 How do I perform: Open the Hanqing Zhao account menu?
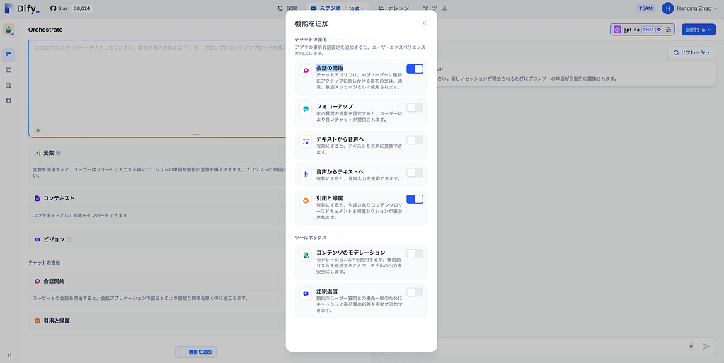[x=690, y=8]
